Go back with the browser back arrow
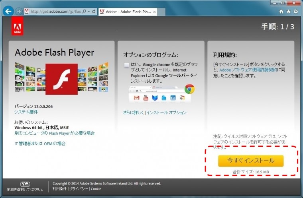Viewport: 303px width, 198px height. [8, 11]
